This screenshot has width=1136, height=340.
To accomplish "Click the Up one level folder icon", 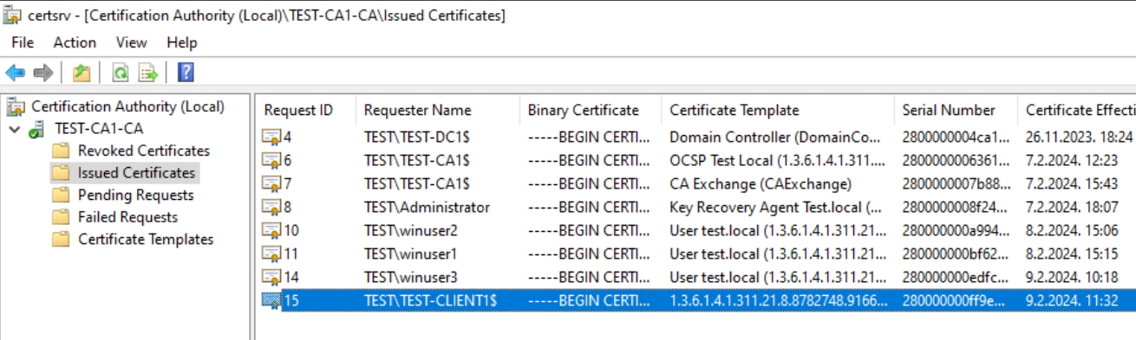I will click(82, 73).
